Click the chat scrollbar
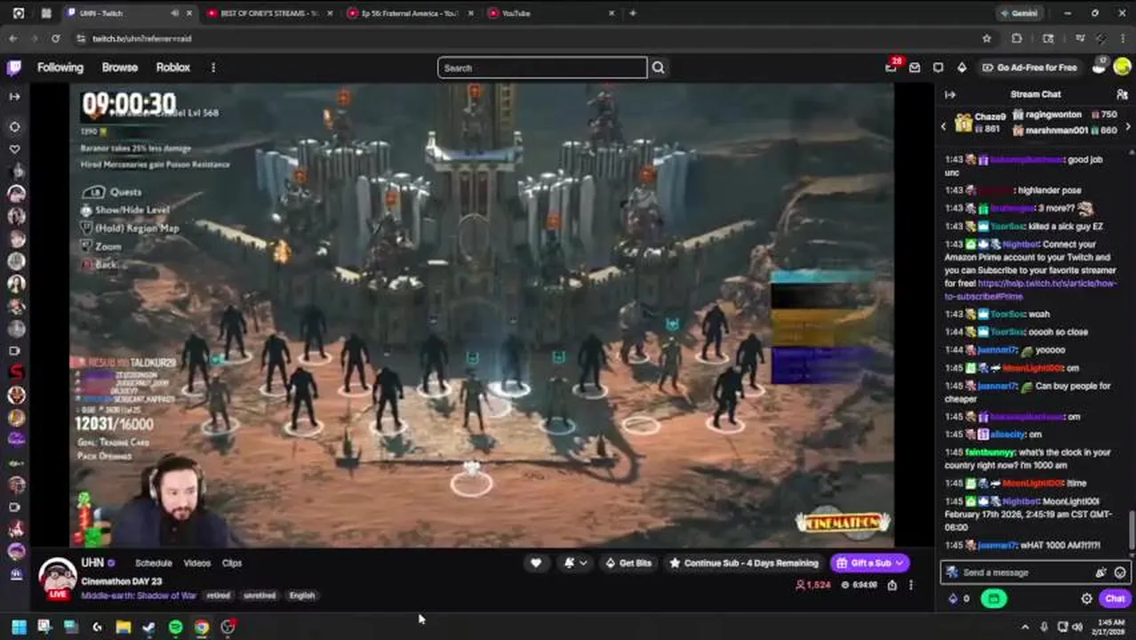The image size is (1136, 640). click(1132, 531)
